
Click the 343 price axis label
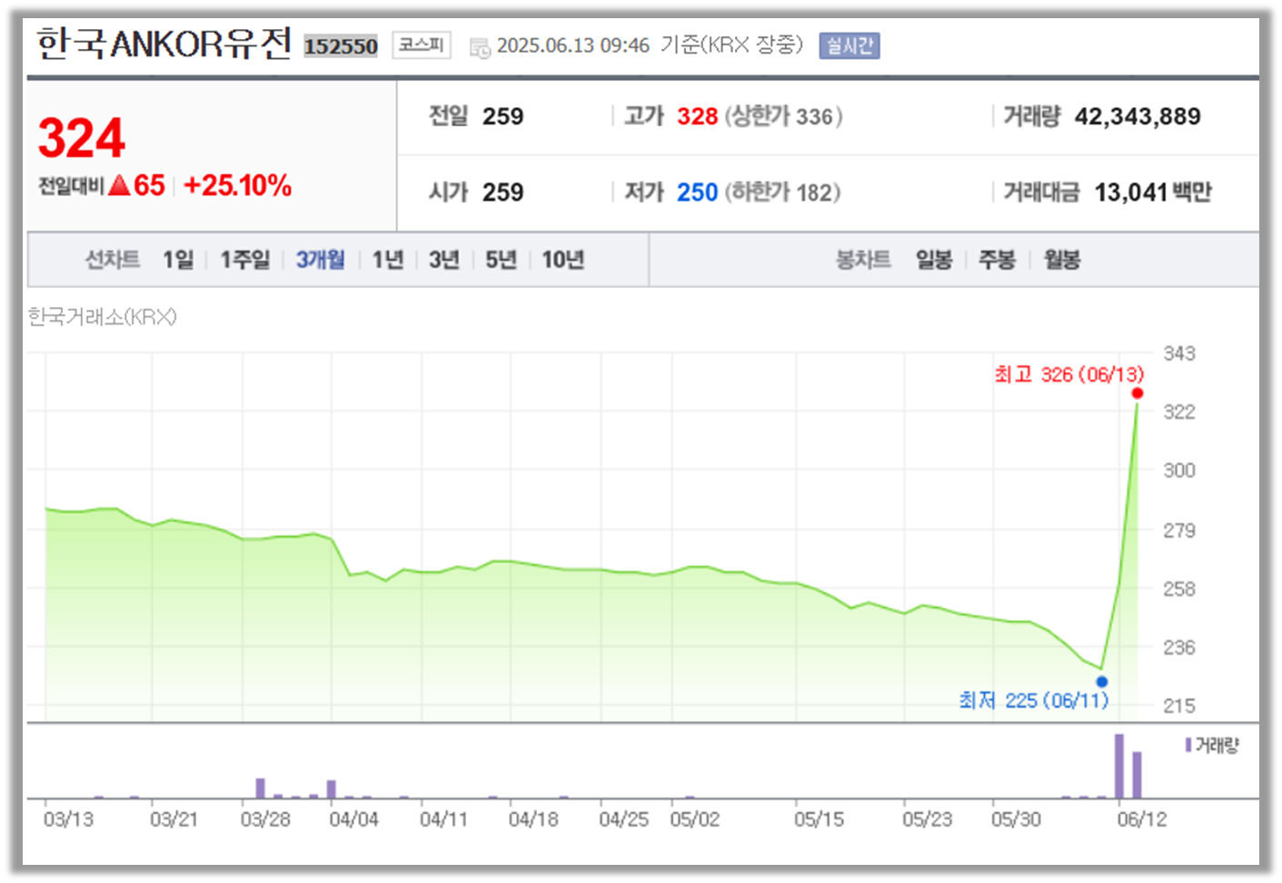click(x=1179, y=353)
